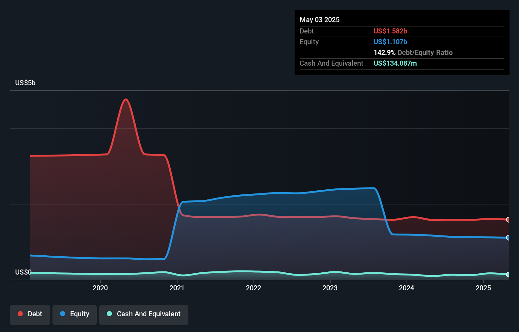This screenshot has width=519, height=332.
Task: Click the Equity label in tooltip
Action: (309, 42)
